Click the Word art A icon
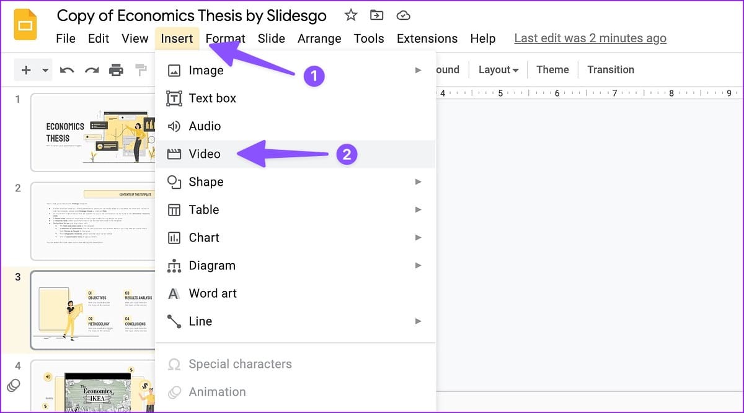 (174, 293)
